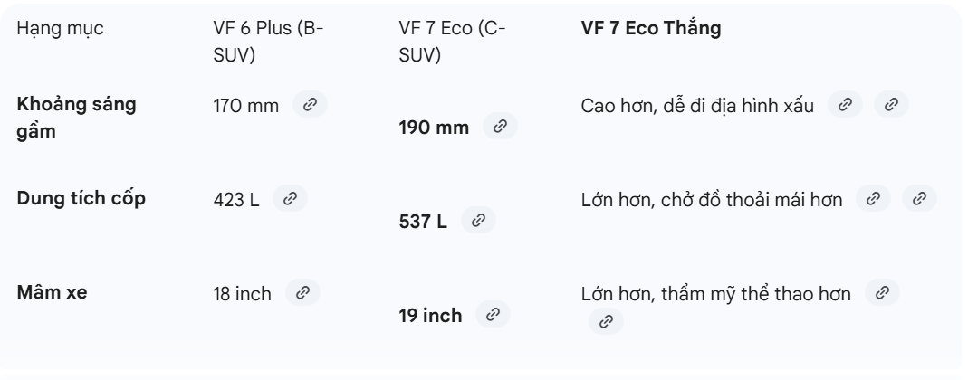Open the source link beside 190 mm
Viewport: 968px width, 380px height.
click(499, 128)
